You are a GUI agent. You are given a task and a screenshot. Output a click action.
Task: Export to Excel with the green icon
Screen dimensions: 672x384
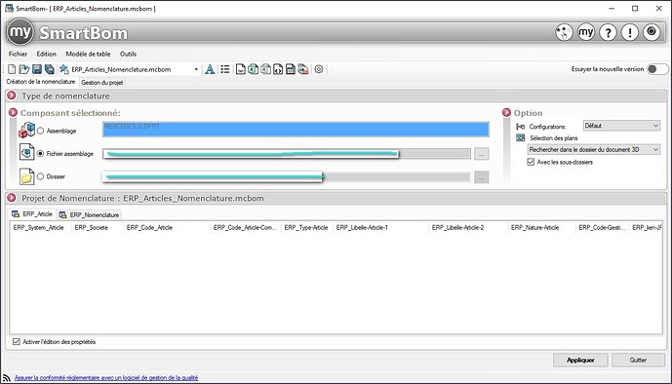(x=253, y=69)
